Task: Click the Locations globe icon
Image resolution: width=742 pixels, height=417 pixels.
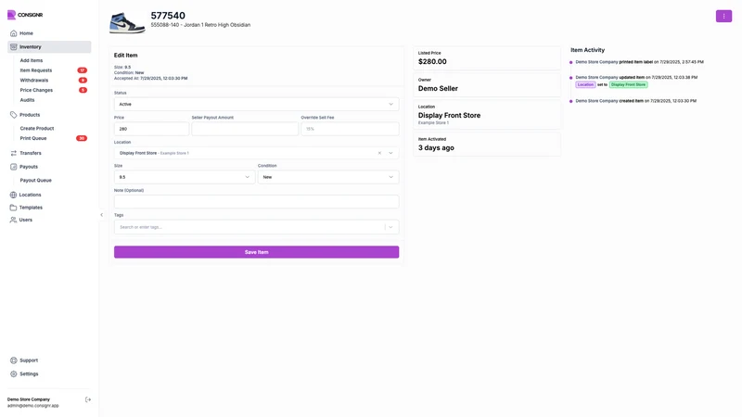Action: click(x=13, y=195)
